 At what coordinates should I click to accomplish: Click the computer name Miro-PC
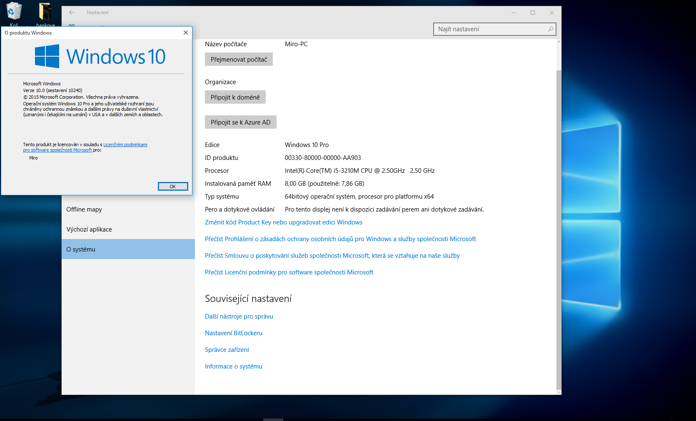tap(296, 44)
